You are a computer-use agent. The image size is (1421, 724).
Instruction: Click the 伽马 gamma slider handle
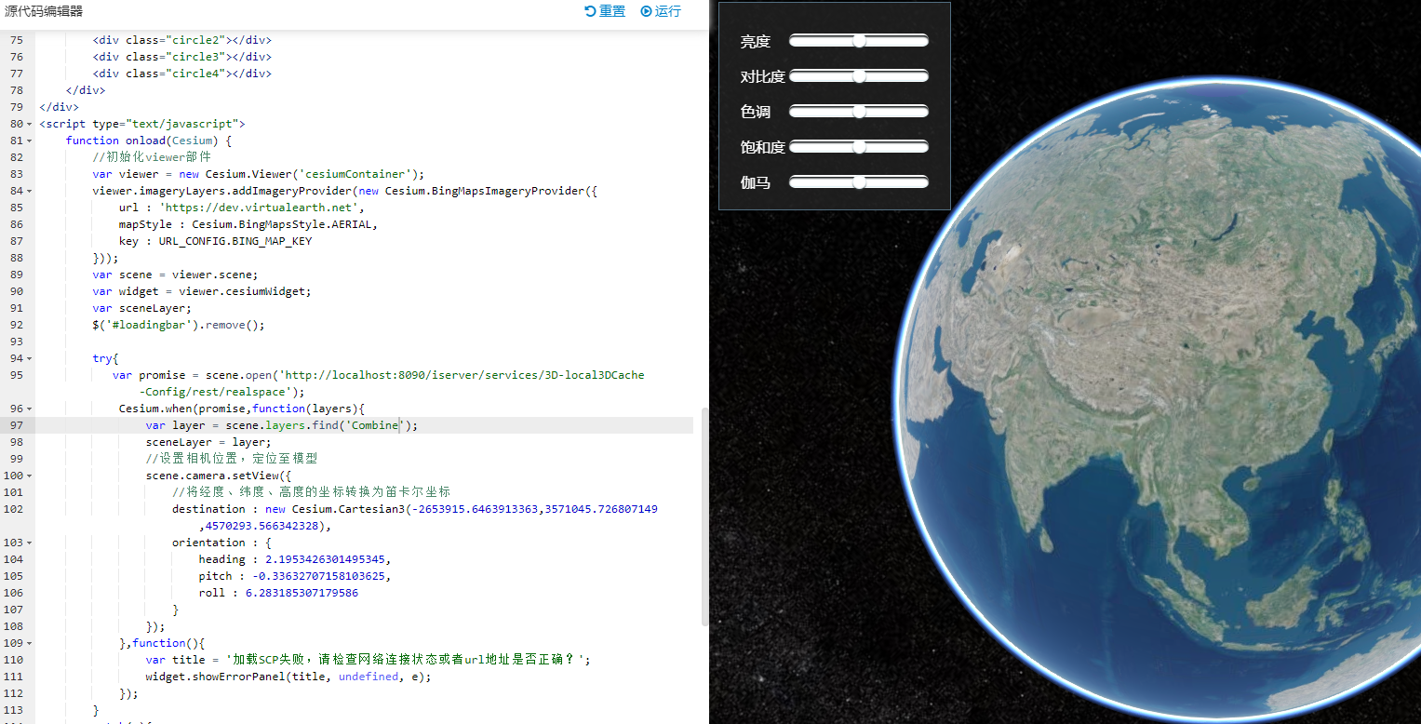pyautogui.click(x=859, y=182)
